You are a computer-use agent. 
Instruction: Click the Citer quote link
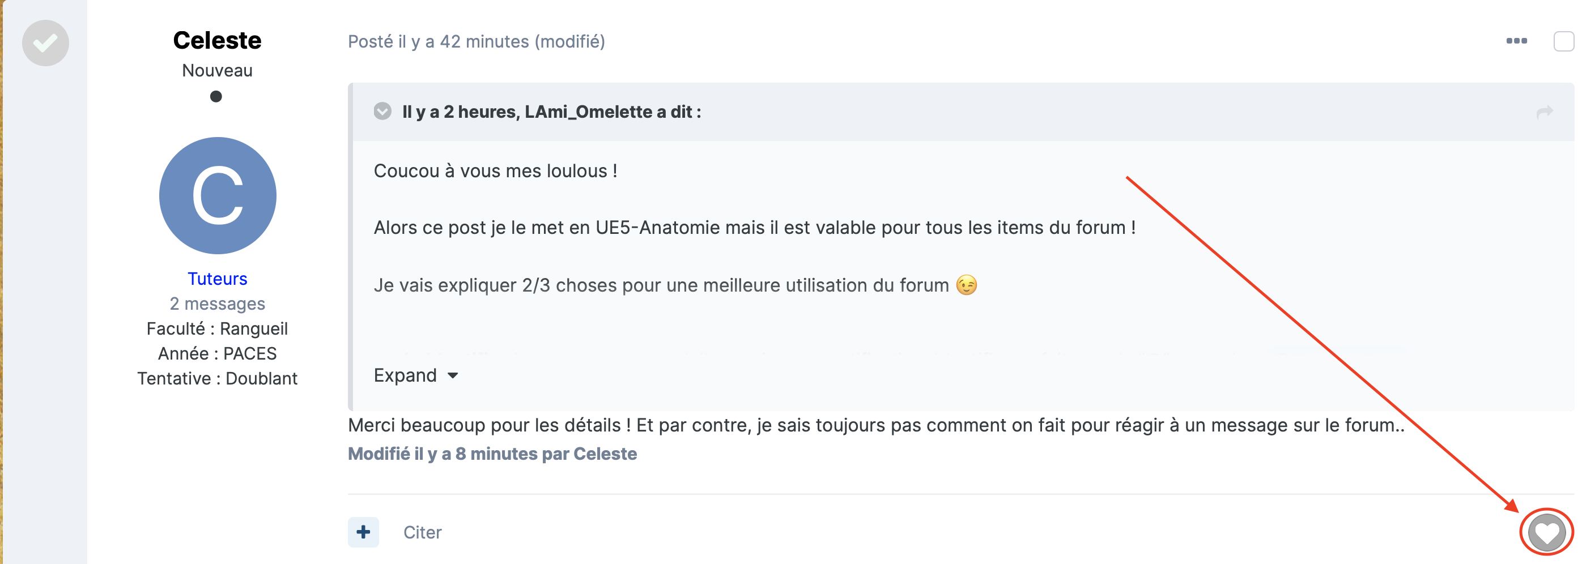pos(422,532)
